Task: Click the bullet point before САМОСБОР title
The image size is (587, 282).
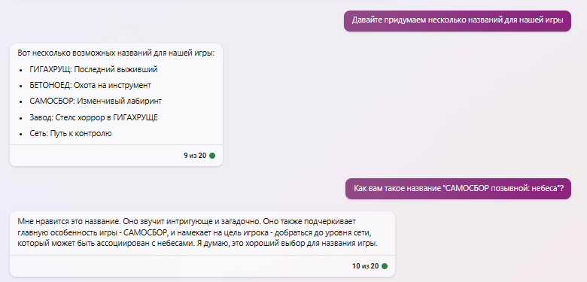Action: (x=20, y=102)
